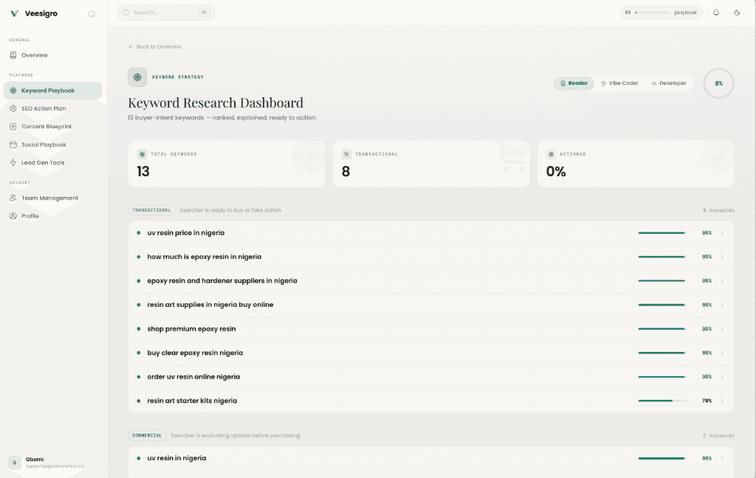Click the Content Blueprint icon
This screenshot has height=478, width=756.
[x=13, y=127]
